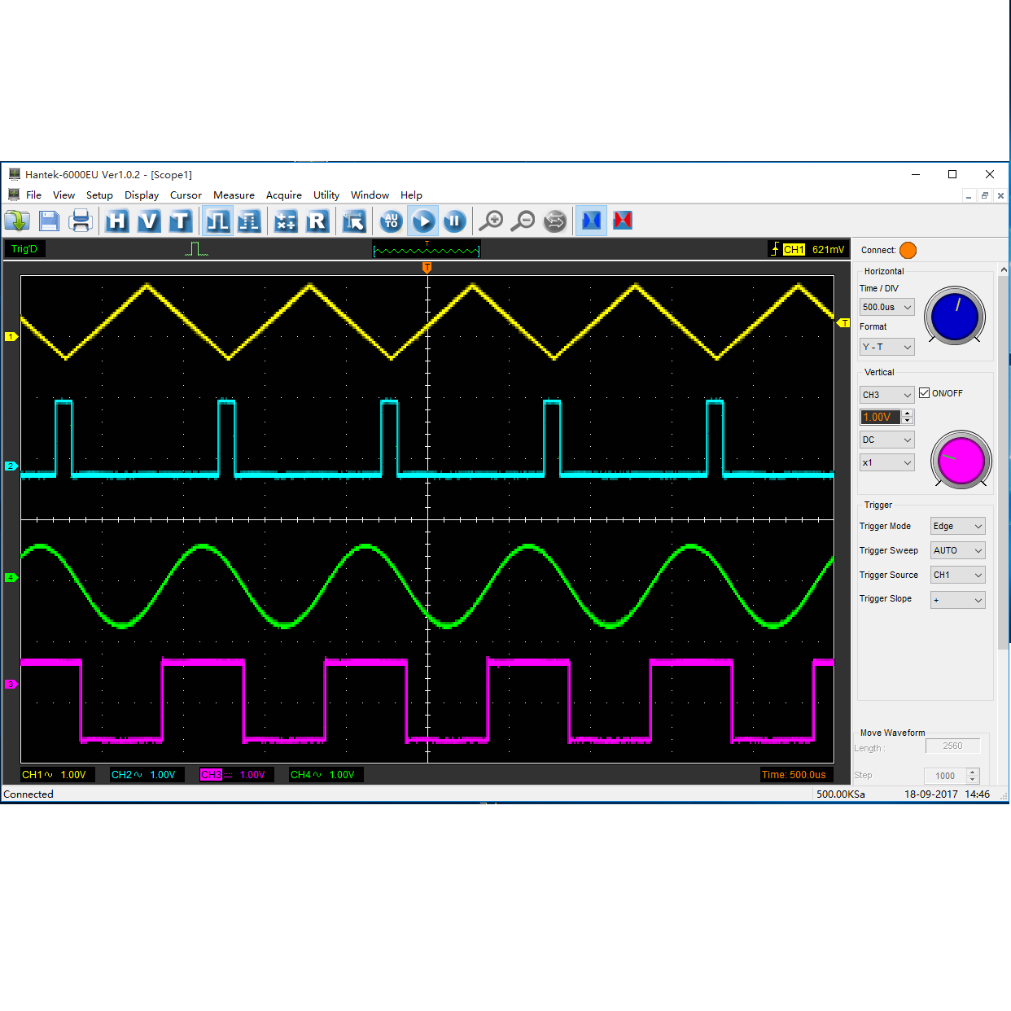This screenshot has width=1011, height=1011.
Task: Click the Zoom In magnifier icon
Action: point(491,221)
